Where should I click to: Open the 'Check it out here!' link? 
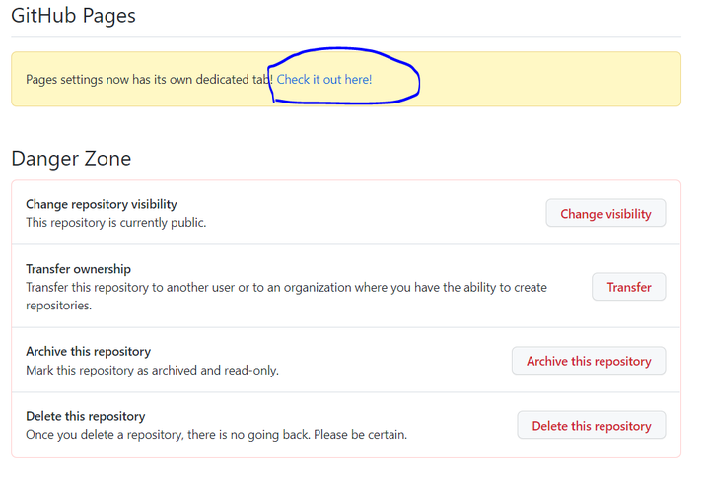tap(324, 80)
